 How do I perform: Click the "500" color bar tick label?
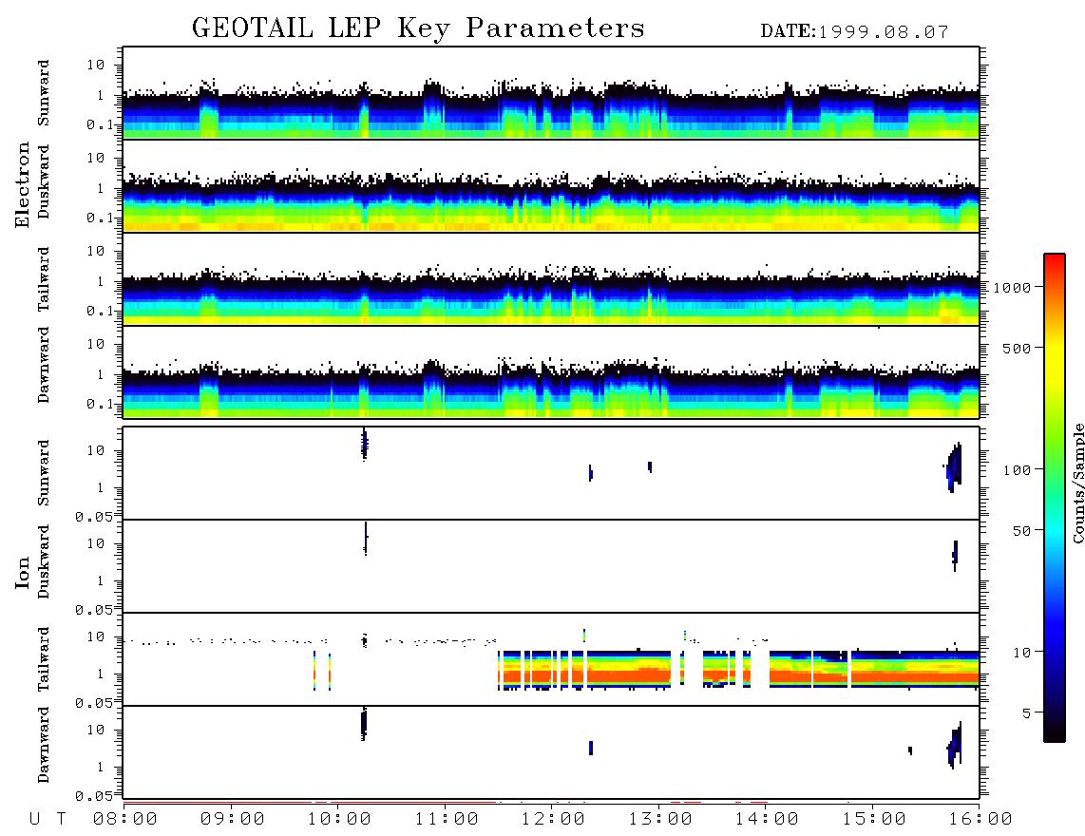coord(1018,348)
